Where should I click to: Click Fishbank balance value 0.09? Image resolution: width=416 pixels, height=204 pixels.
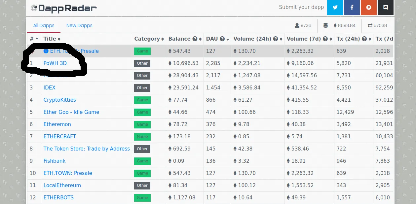179,161
